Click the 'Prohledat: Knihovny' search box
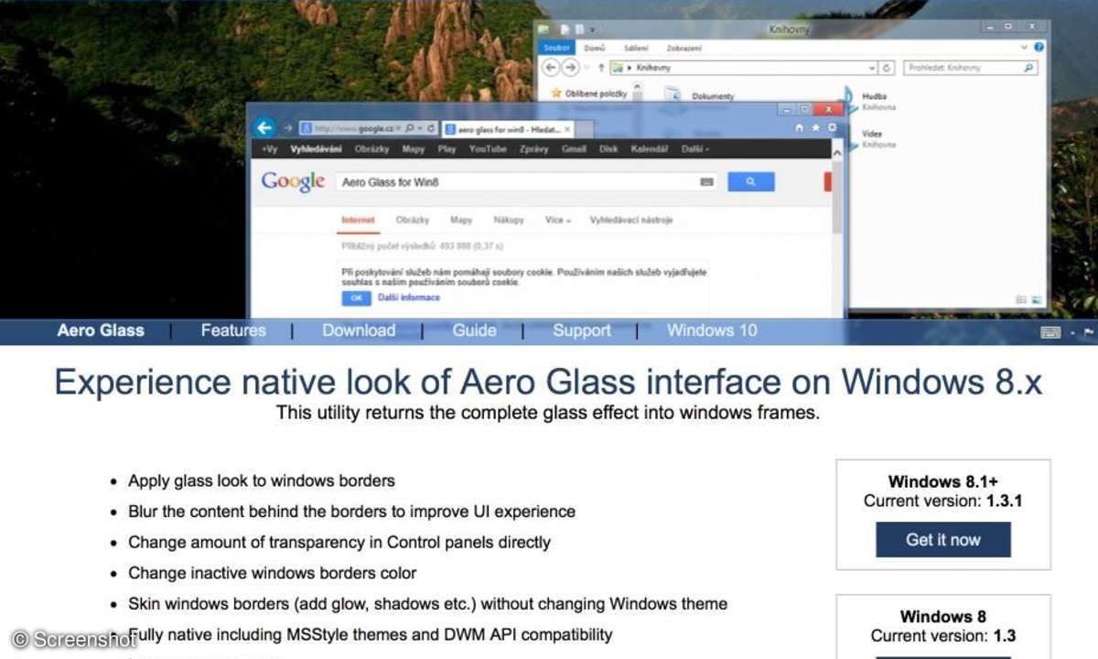Screen dimensions: 1098x659 click(970, 69)
